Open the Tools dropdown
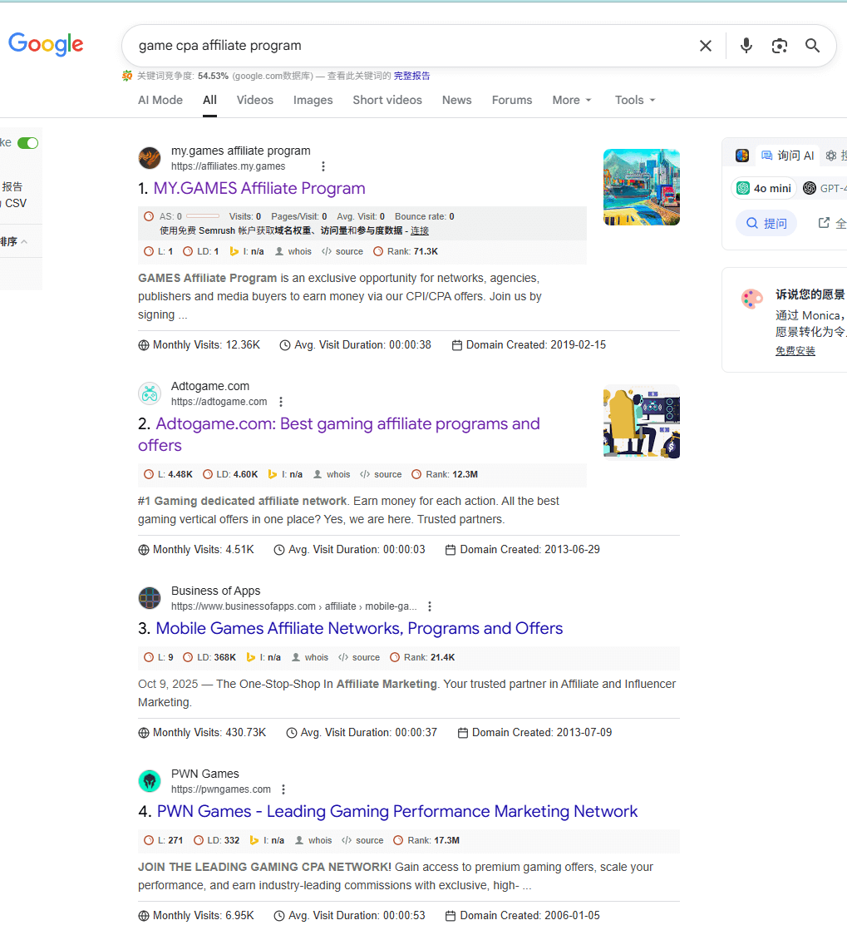Viewport: 847px width, 935px height. point(635,100)
